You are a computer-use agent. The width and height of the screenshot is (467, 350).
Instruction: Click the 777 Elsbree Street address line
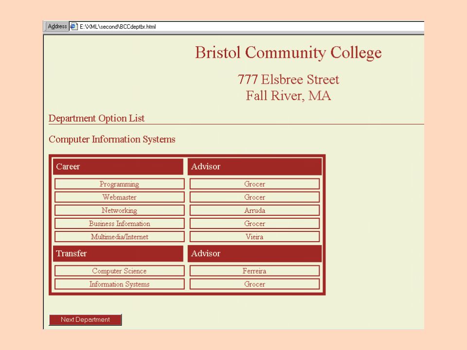click(288, 79)
